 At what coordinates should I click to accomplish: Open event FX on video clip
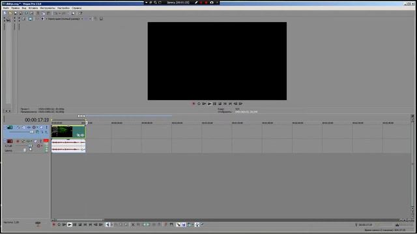click(x=82, y=135)
